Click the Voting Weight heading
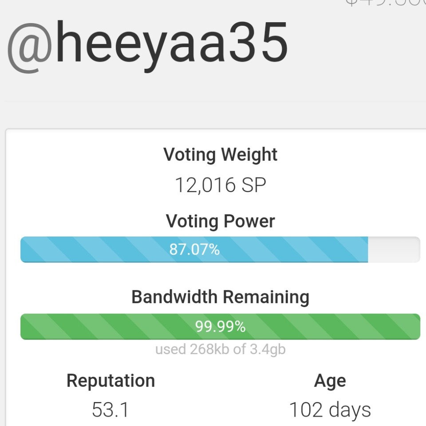The image size is (426, 426). [x=221, y=154]
